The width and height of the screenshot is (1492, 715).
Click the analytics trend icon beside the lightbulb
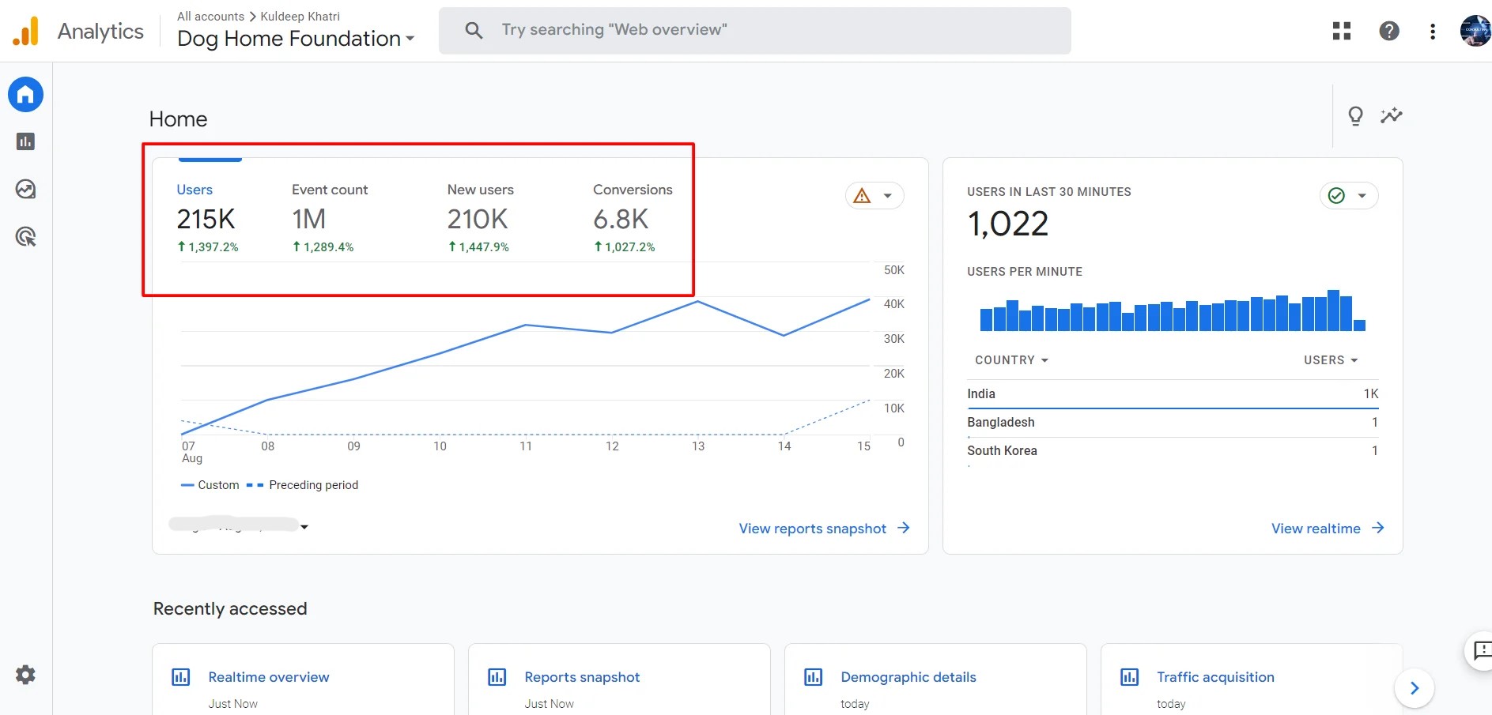pos(1392,115)
